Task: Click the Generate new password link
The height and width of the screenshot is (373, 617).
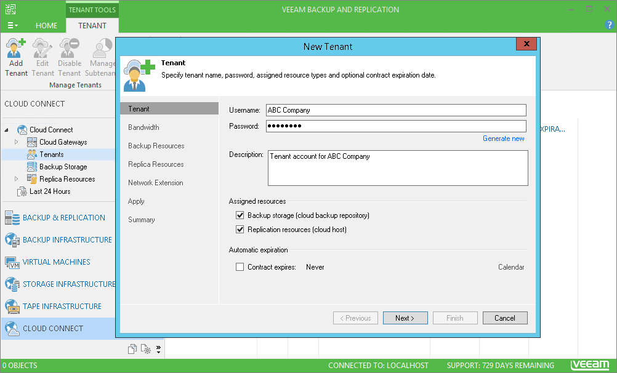Action: 504,139
